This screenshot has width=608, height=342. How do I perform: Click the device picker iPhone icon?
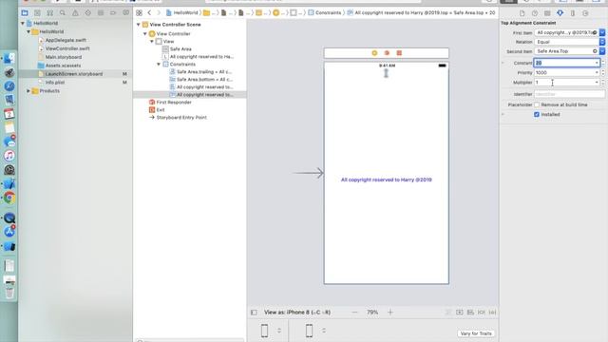tap(264, 331)
